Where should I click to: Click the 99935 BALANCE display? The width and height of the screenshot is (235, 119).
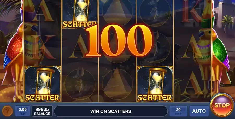point(42,111)
